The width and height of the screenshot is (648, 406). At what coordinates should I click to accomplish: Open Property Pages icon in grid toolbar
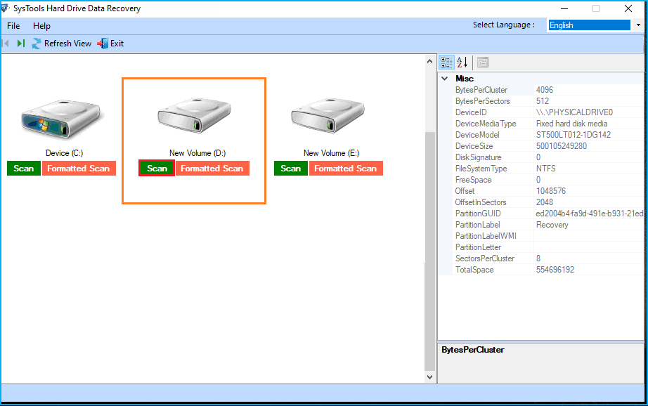pyautogui.click(x=483, y=63)
